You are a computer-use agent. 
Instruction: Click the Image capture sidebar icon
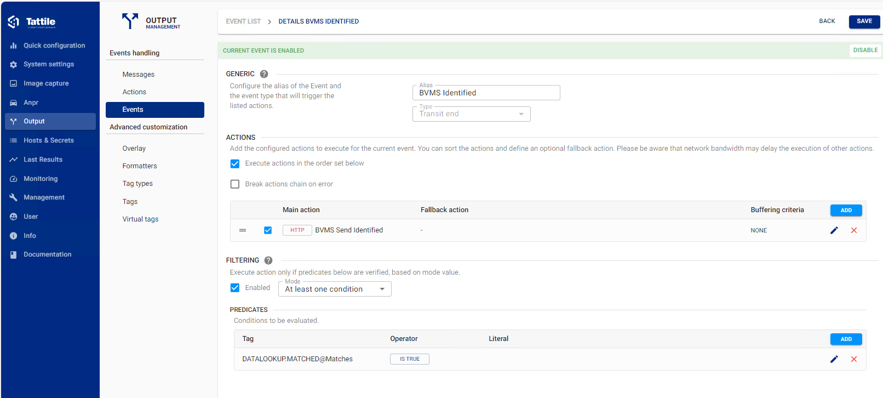tap(13, 83)
